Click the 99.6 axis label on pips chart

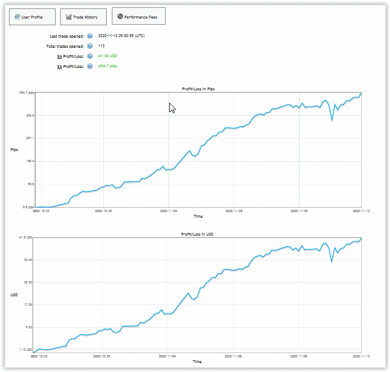[31, 184]
